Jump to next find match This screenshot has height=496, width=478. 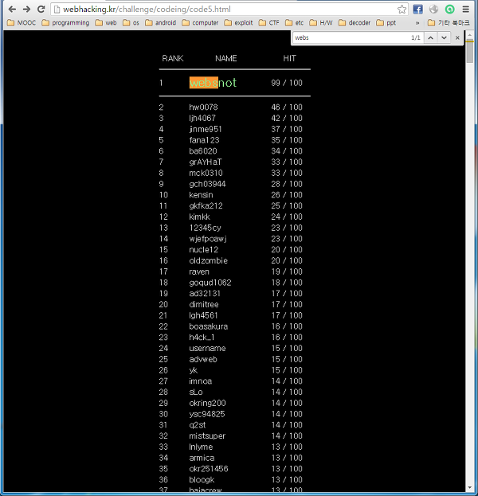(x=444, y=37)
